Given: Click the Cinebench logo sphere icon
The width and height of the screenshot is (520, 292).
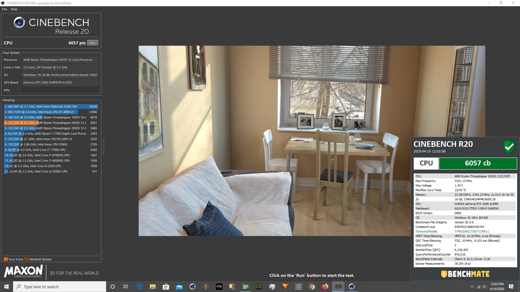Looking at the screenshot, I should click(19, 22).
